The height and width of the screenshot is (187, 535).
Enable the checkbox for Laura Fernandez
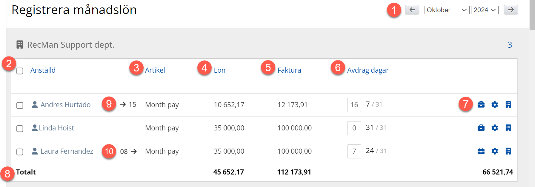coord(20,152)
